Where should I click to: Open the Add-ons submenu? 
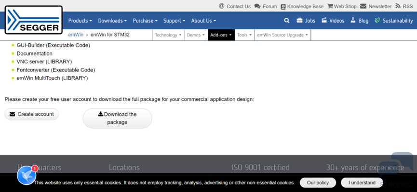(221, 35)
